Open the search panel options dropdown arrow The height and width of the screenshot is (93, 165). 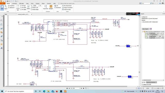[163, 14]
